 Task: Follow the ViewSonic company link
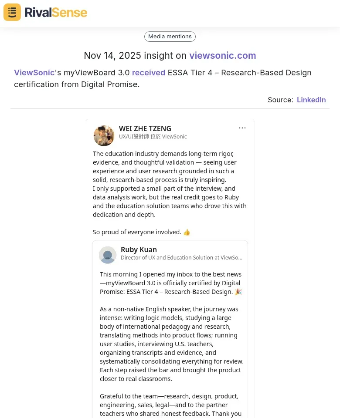34,73
